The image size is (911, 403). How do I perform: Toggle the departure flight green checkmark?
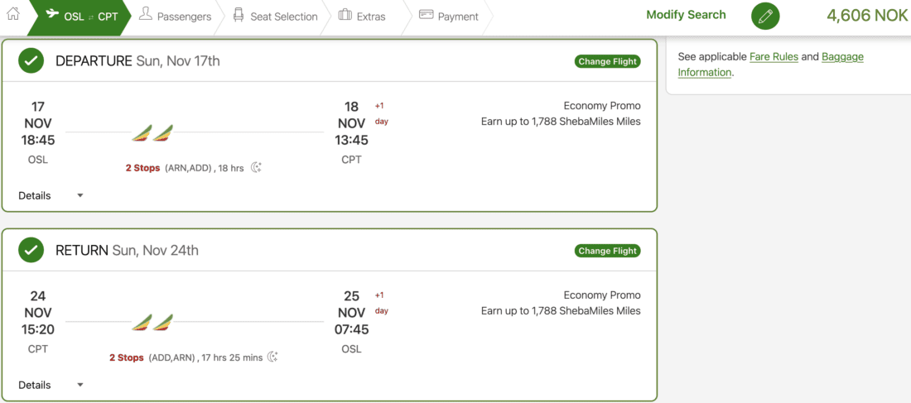(x=31, y=61)
